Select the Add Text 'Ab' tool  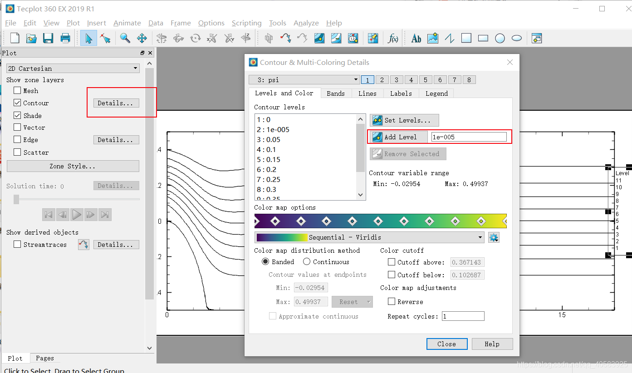416,39
